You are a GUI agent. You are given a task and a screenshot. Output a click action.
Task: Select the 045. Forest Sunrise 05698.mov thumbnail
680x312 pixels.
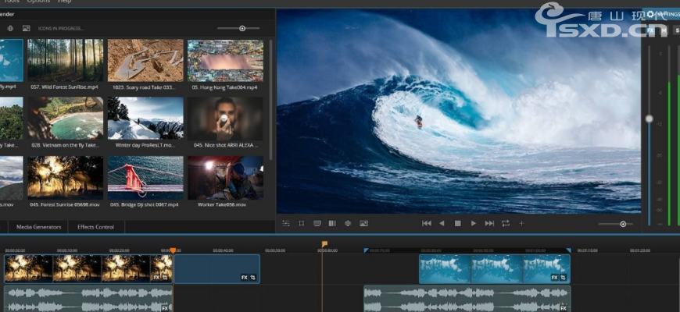pos(66,177)
